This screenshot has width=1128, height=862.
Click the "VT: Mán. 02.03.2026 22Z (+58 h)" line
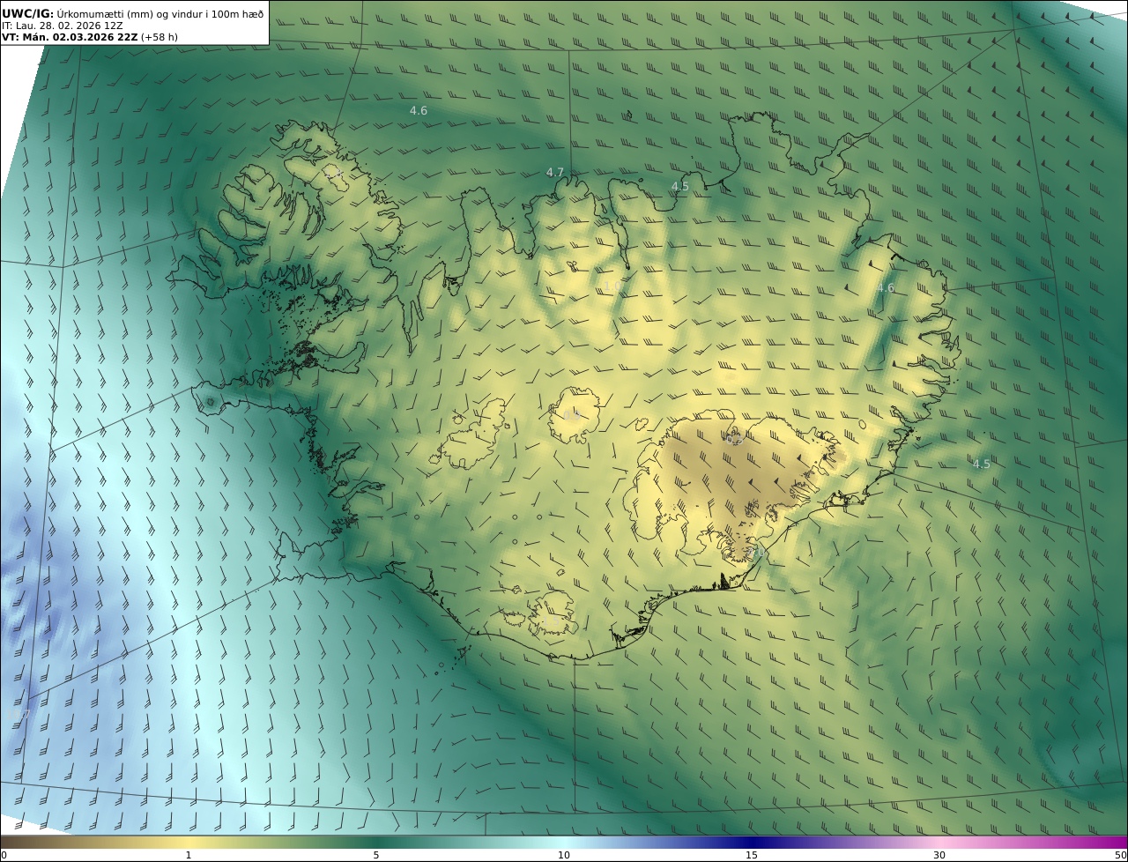pos(90,37)
